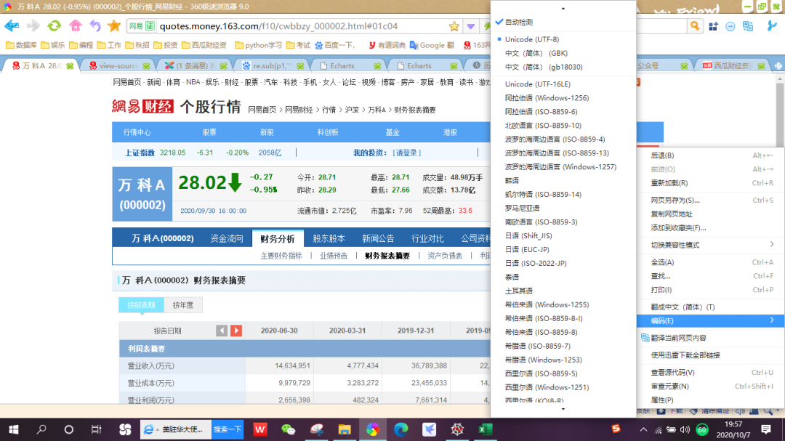Open Task View on taskbar

96,429
